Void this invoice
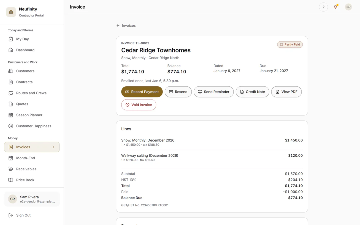 [139, 105]
